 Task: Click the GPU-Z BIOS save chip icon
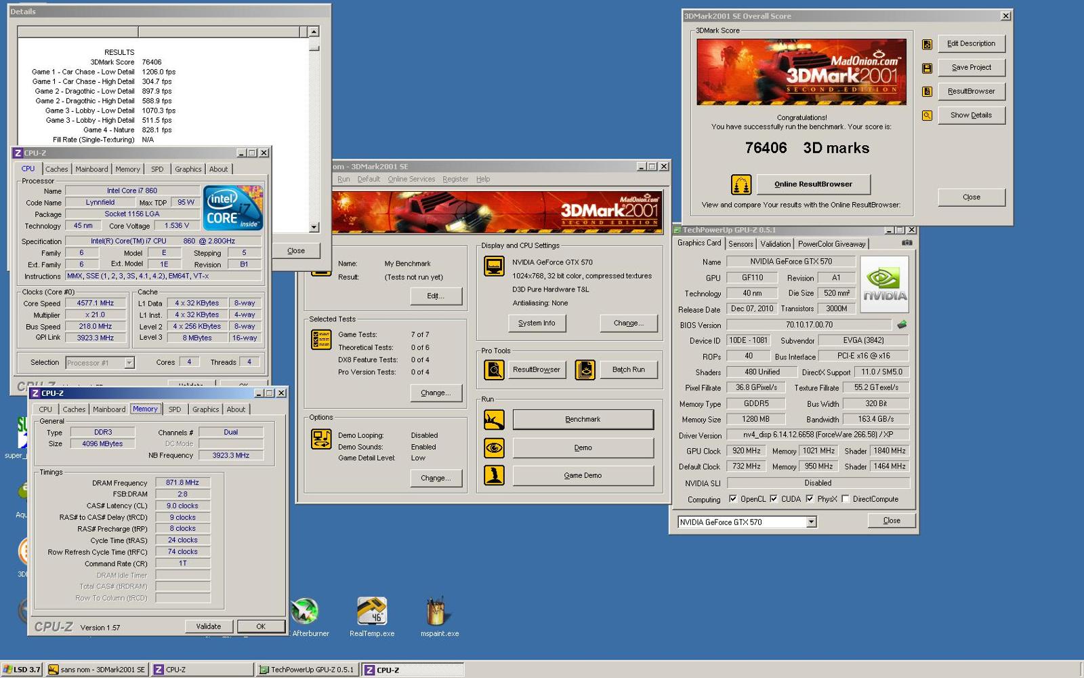(902, 325)
